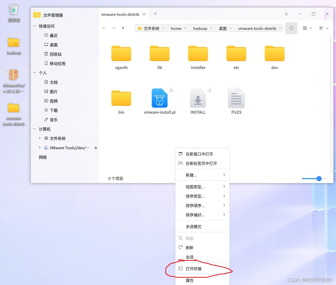Open the 排序偏好... submenu
The image size is (336, 285).
pyautogui.click(x=202, y=215)
